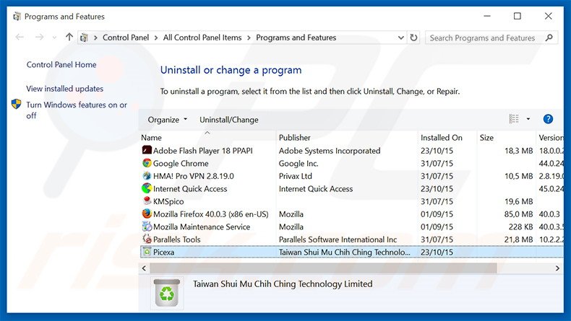Click the Mozilla Maintenance Service icon
Screen dimensions: 571x321
tap(147, 226)
